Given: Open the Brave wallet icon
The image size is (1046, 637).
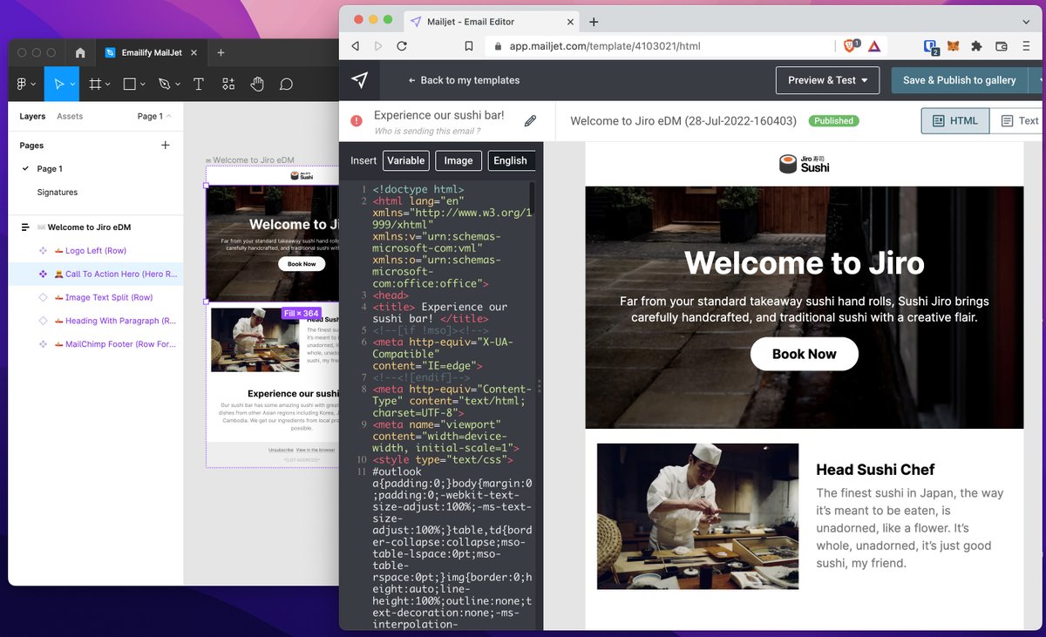Looking at the screenshot, I should [1002, 46].
